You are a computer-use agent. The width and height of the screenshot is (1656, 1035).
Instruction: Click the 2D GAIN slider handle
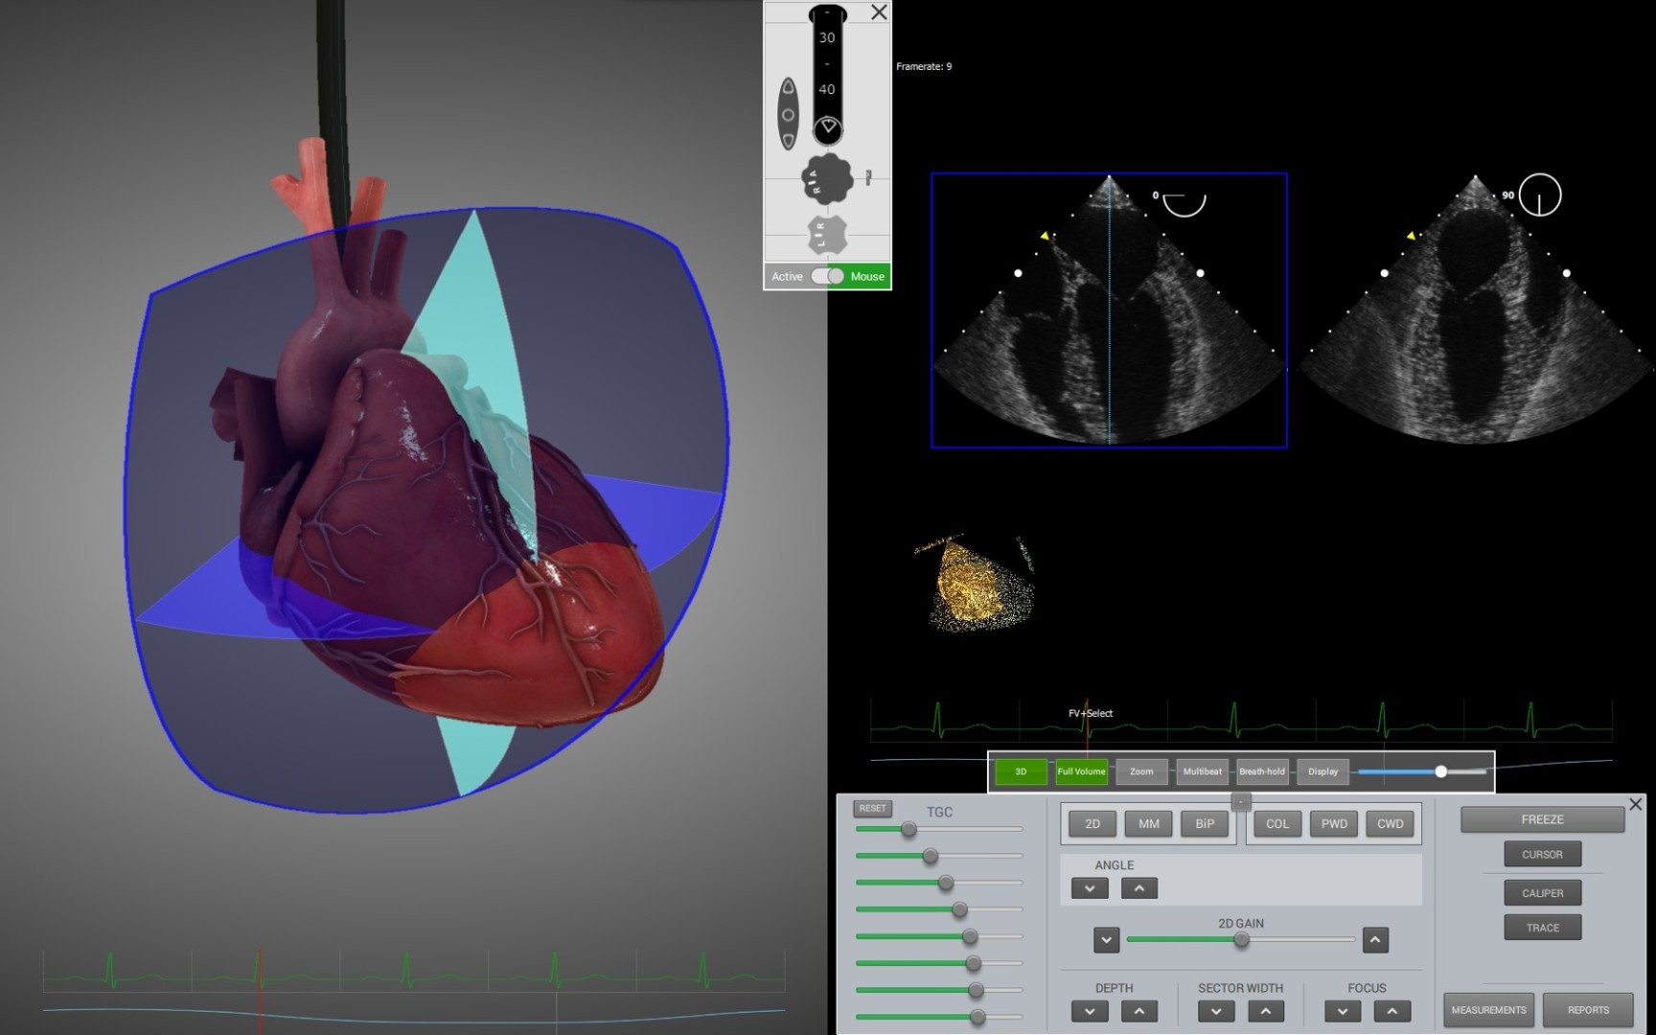[x=1241, y=940]
